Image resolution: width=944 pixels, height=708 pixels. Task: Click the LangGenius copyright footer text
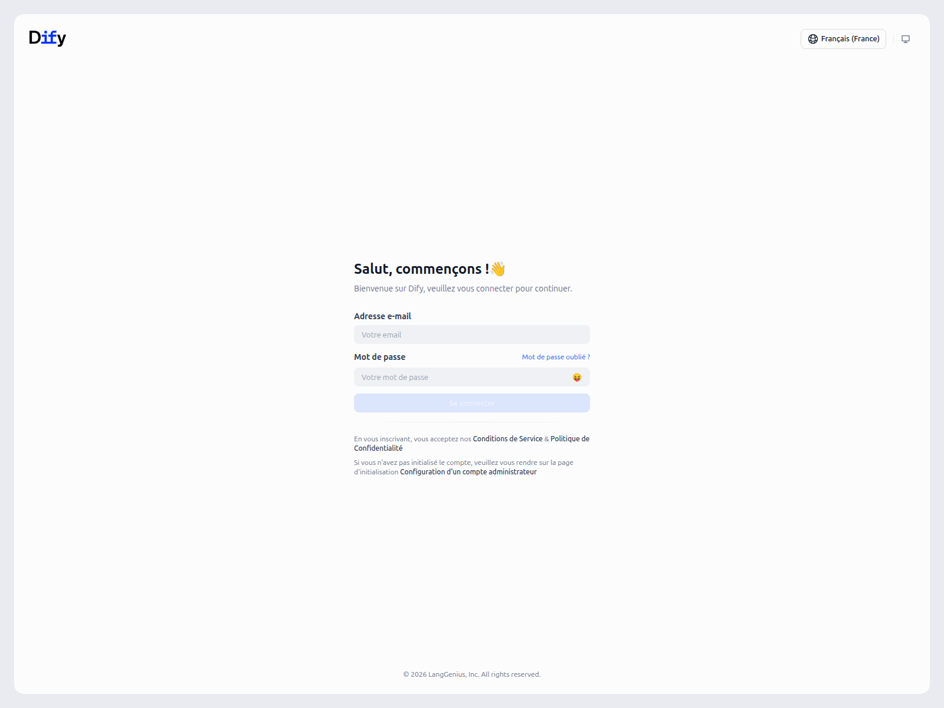pos(472,674)
